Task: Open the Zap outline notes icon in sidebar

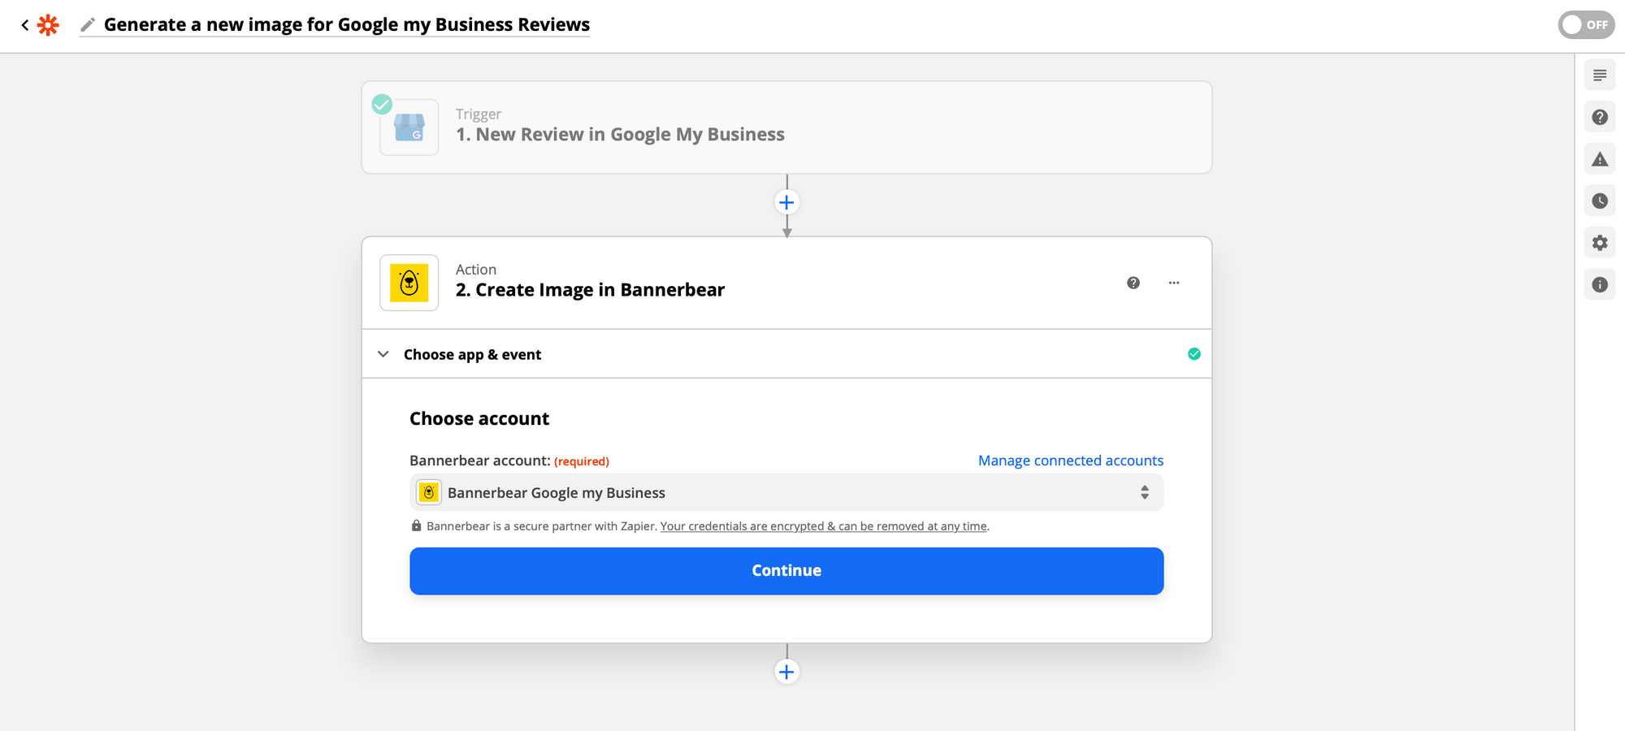Action: tap(1600, 76)
